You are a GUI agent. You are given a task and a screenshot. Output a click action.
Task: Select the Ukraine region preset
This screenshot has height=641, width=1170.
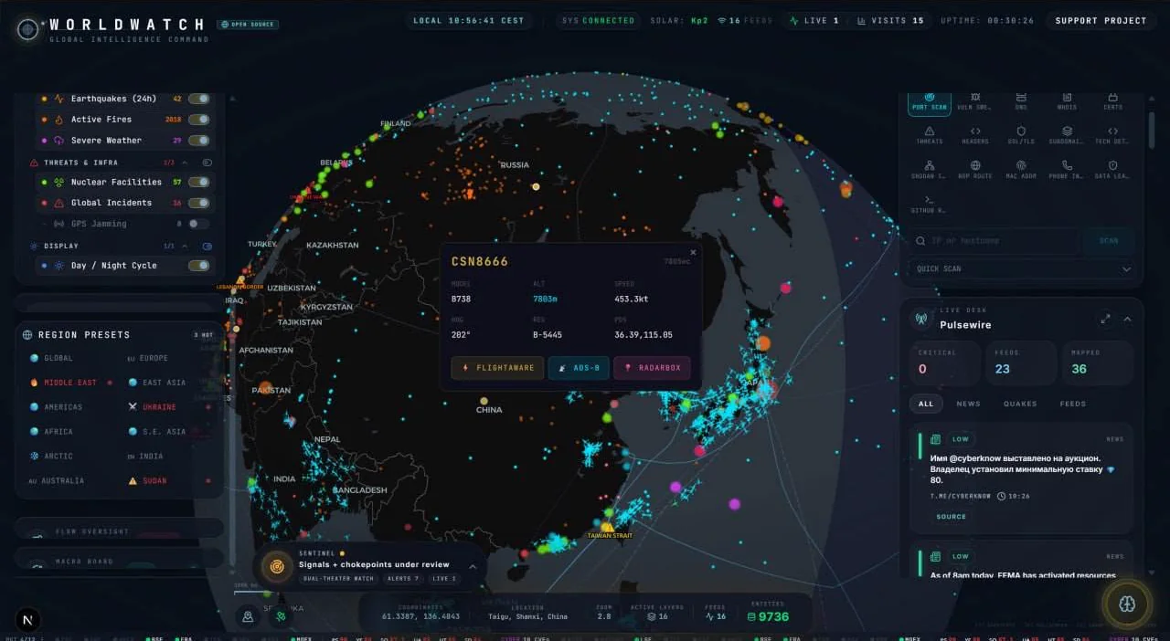[169, 407]
